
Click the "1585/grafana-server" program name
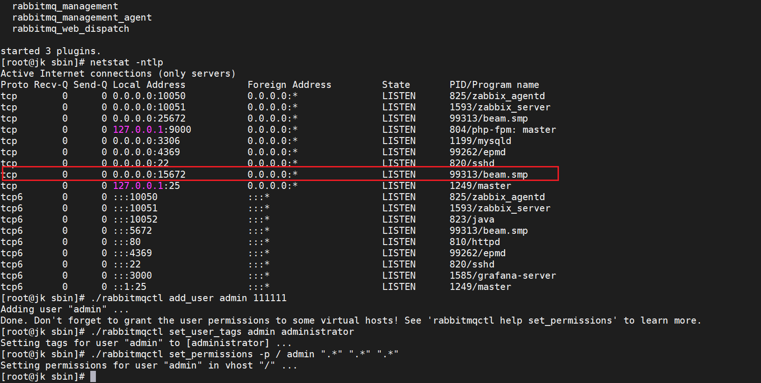503,275
